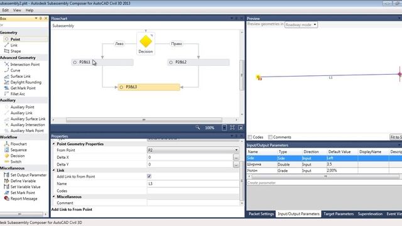402x226 pixels.
Task: Choose Switch workflow element
Action: click(16, 161)
